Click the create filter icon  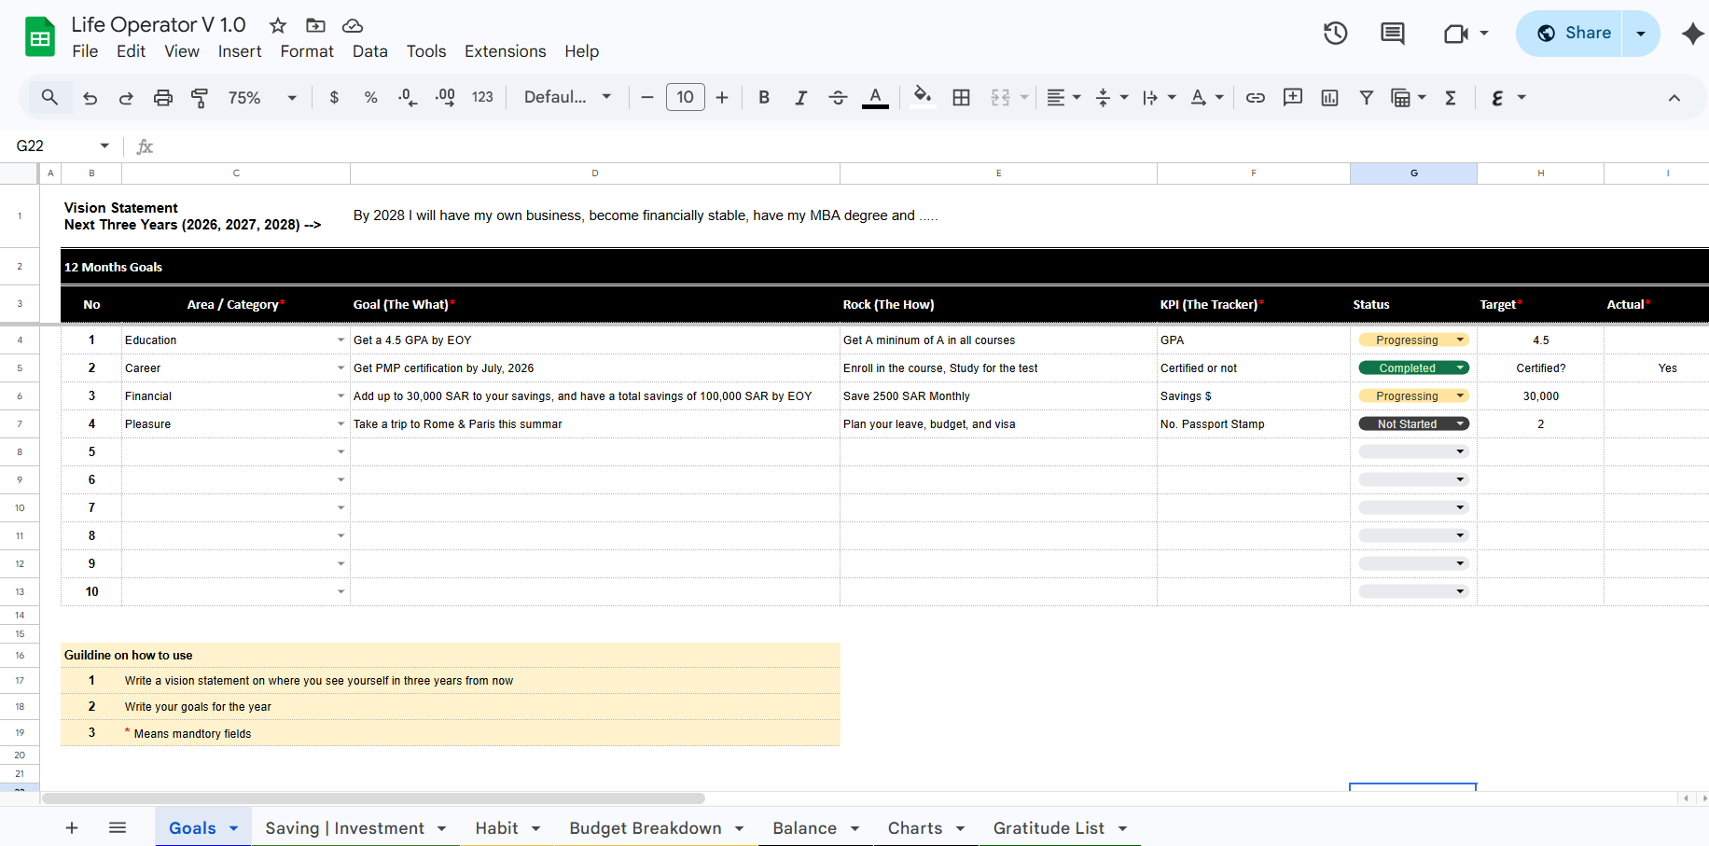coord(1366,98)
